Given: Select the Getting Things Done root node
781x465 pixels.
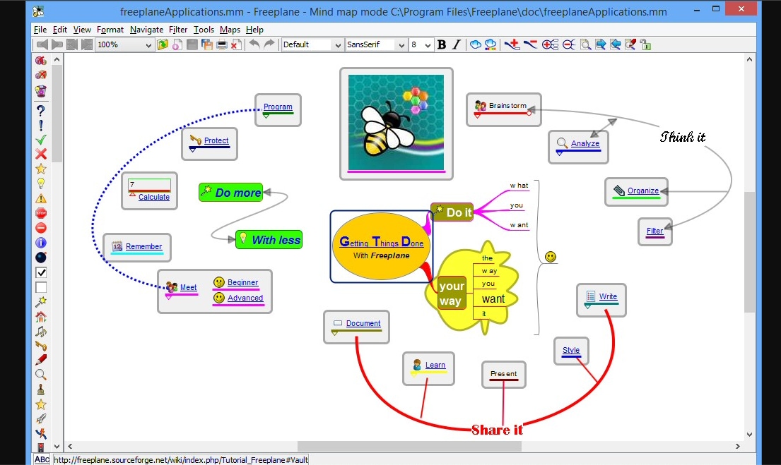Looking at the screenshot, I should click(381, 247).
